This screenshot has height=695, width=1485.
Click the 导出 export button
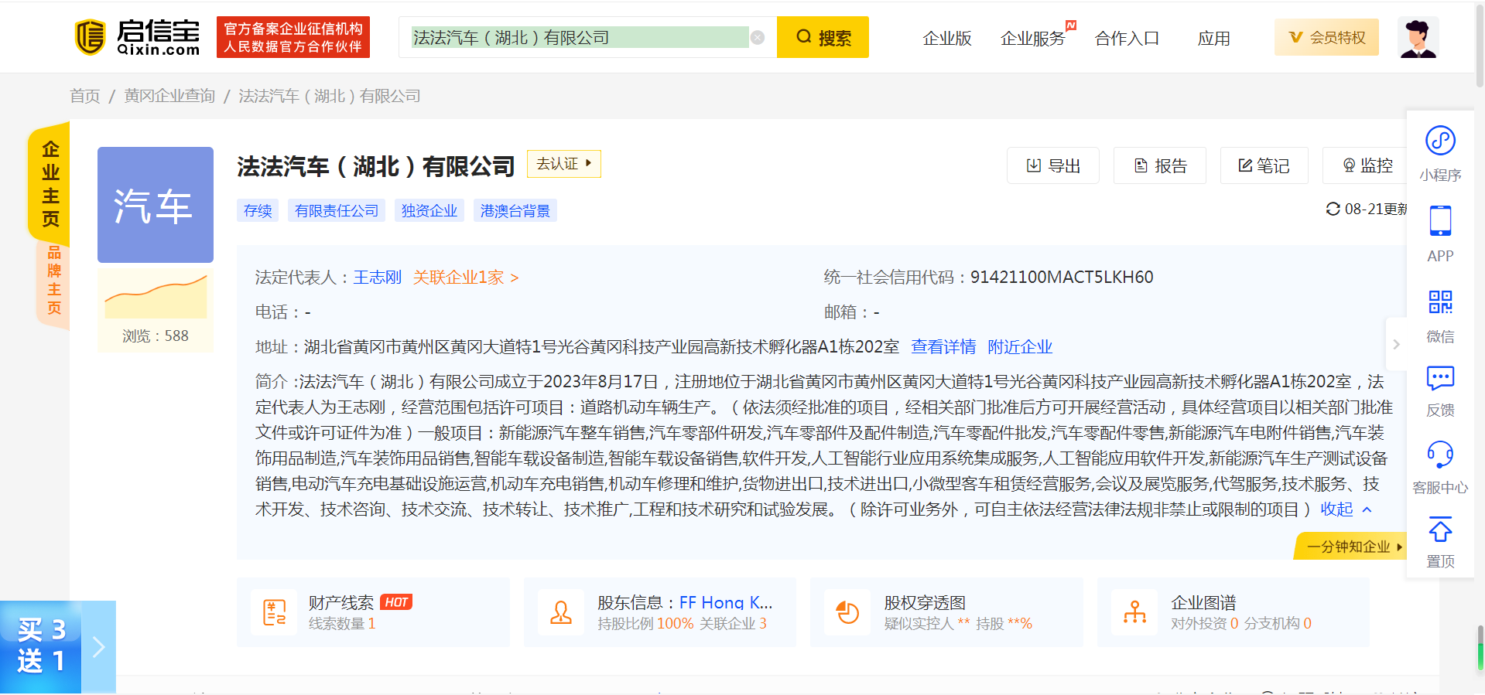click(1052, 165)
